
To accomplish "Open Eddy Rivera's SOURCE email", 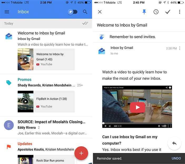I will point(51,122).
